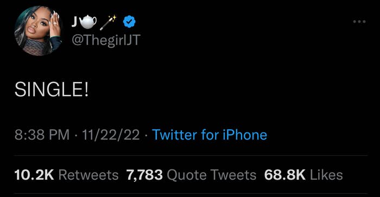Click the blue verified checkmark badge
Screen dimensions: 380x197
tap(129, 22)
